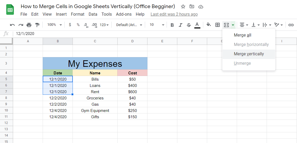The image size is (297, 143).
Task: Select row 5 header
Action: point(6,79)
